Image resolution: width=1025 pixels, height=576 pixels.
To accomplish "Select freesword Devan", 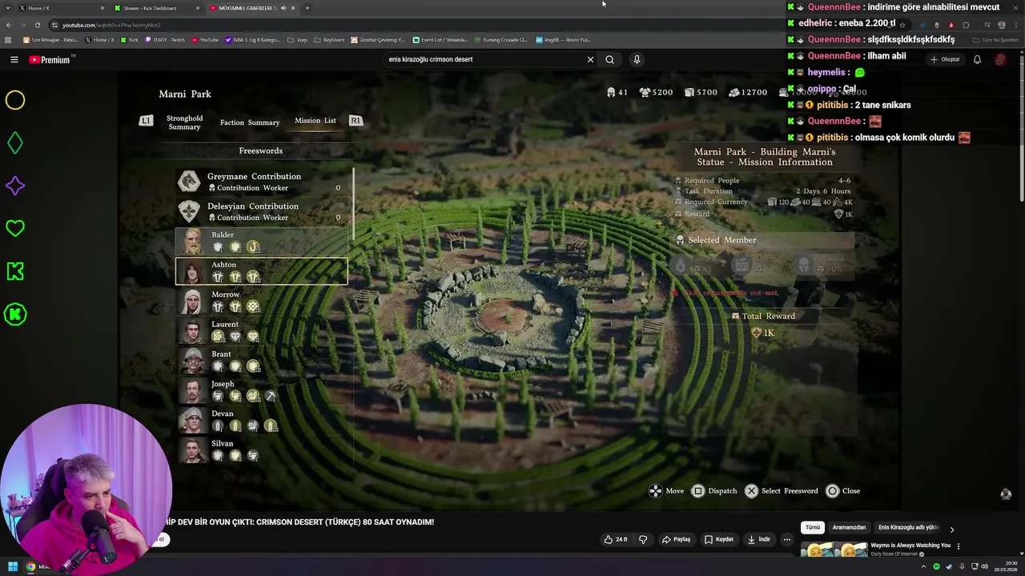I will (x=263, y=420).
